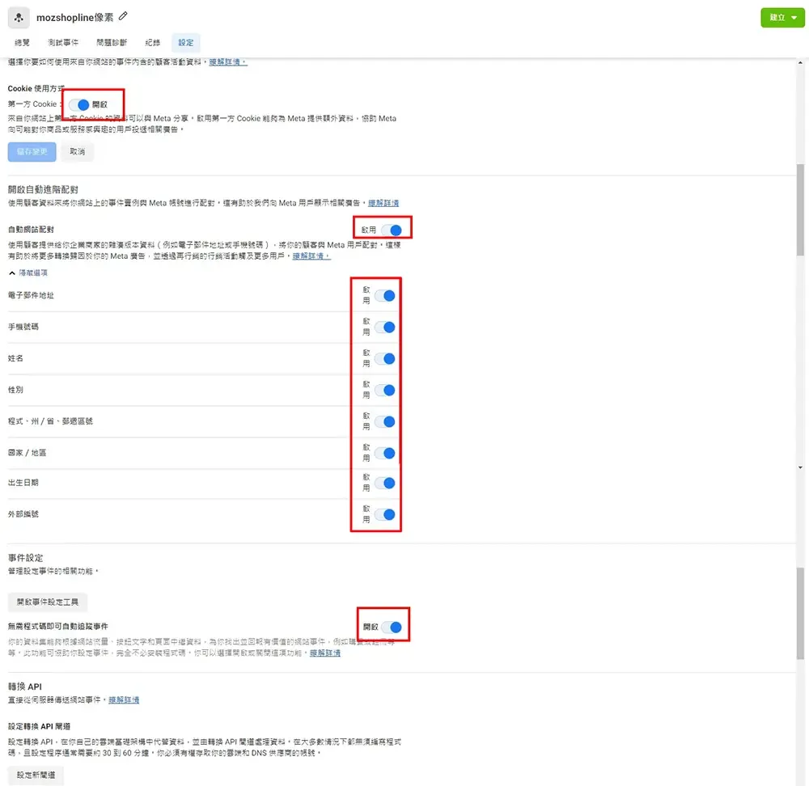This screenshot has width=809, height=786.
Task: Switch off the 姓名 toggle
Action: [x=385, y=358]
